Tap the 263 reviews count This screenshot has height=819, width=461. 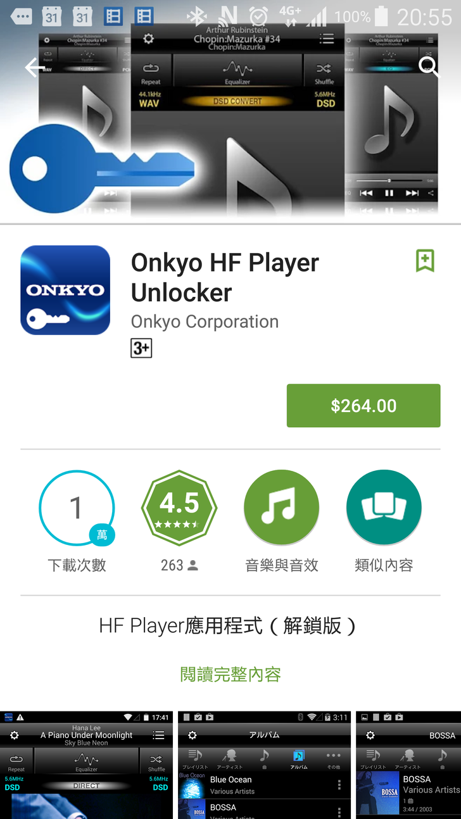[x=179, y=565]
